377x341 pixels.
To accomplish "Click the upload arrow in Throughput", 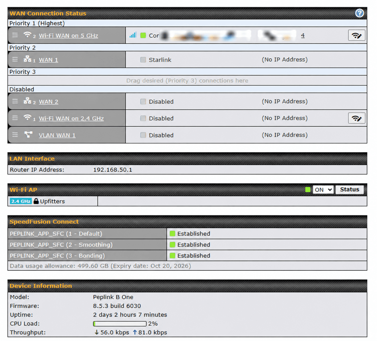I will [135, 332].
